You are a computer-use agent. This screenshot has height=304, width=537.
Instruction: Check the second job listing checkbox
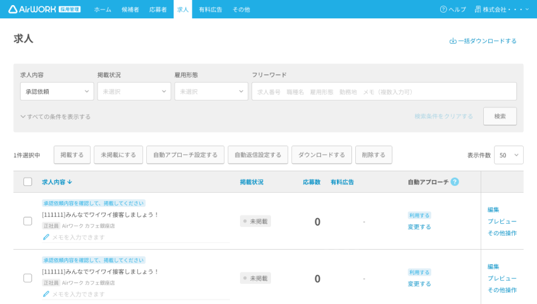(28, 278)
